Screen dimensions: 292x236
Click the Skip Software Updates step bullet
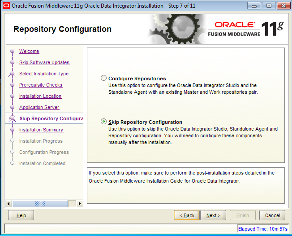[x=12, y=62]
